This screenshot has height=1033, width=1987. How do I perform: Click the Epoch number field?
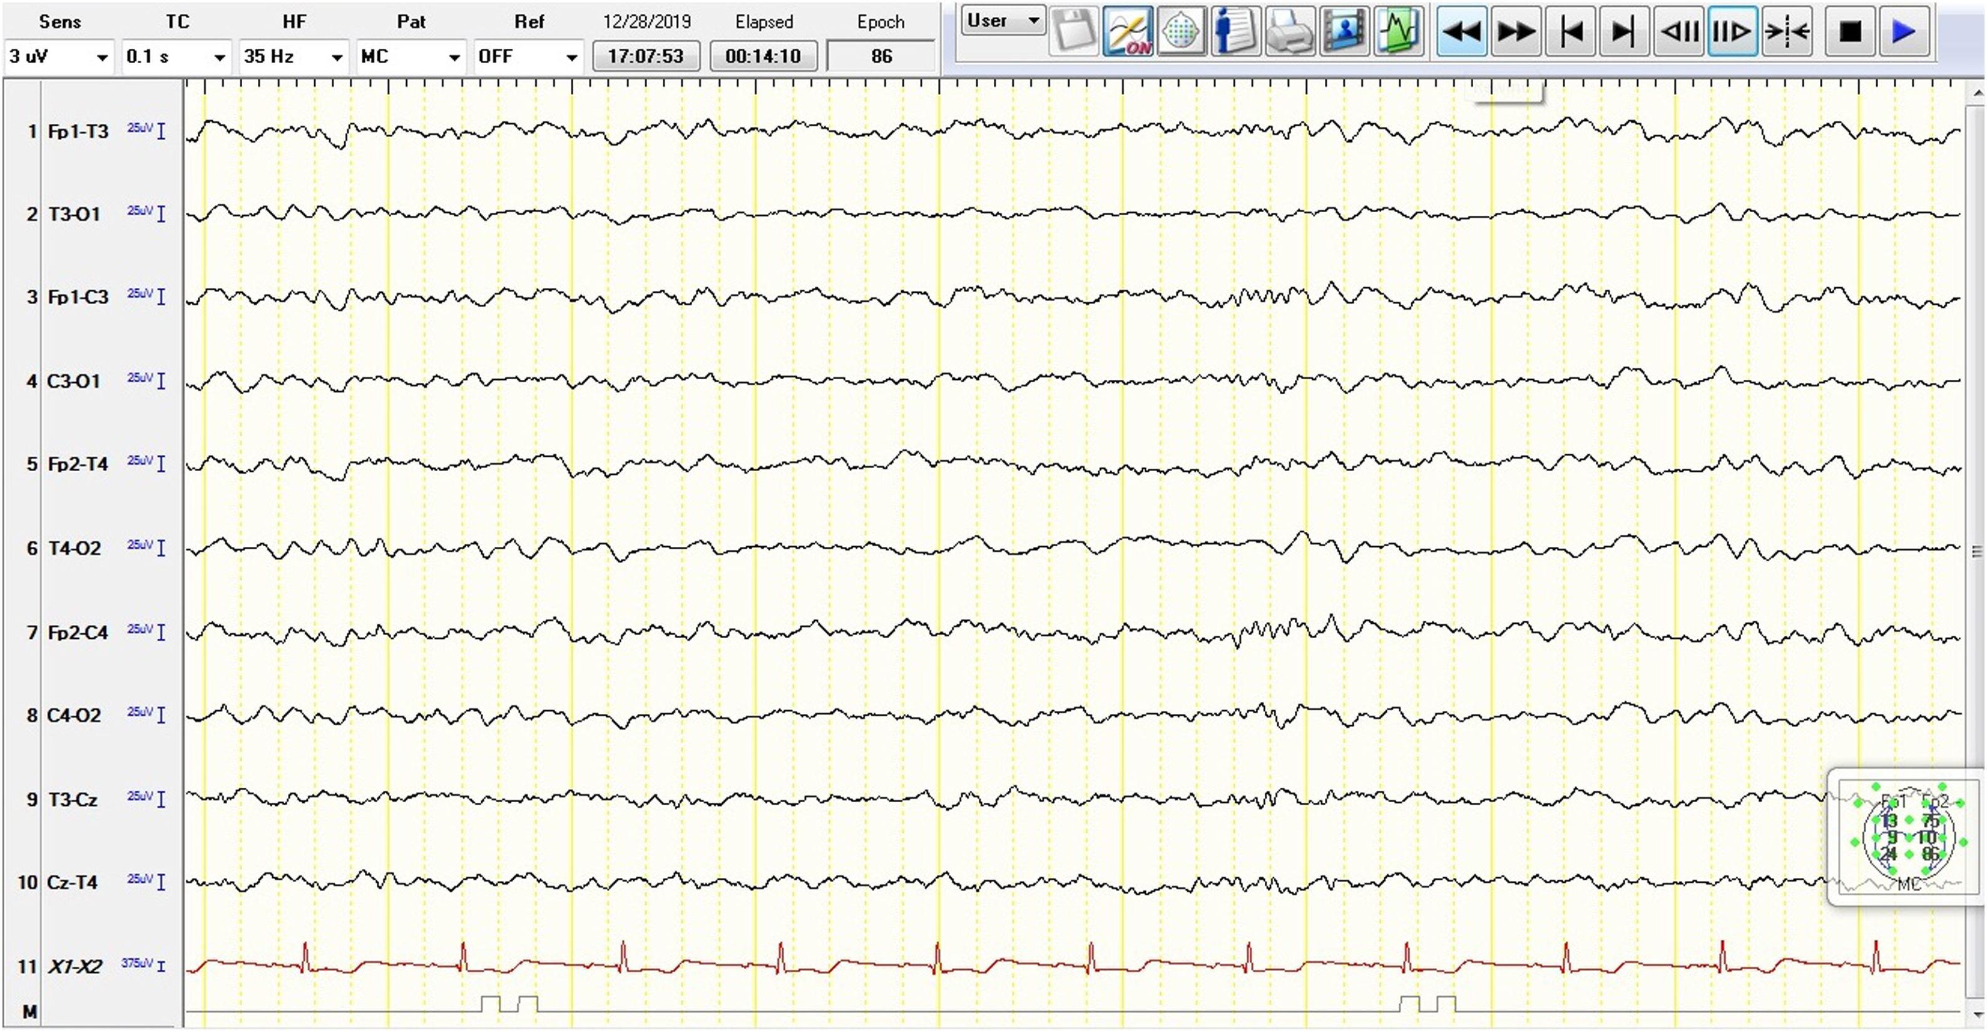pos(881,56)
